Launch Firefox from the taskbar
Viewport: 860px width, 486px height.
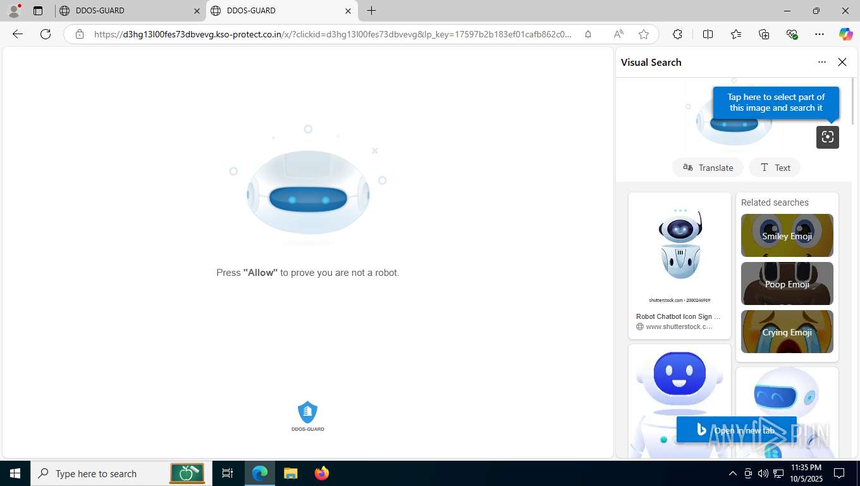click(x=322, y=473)
